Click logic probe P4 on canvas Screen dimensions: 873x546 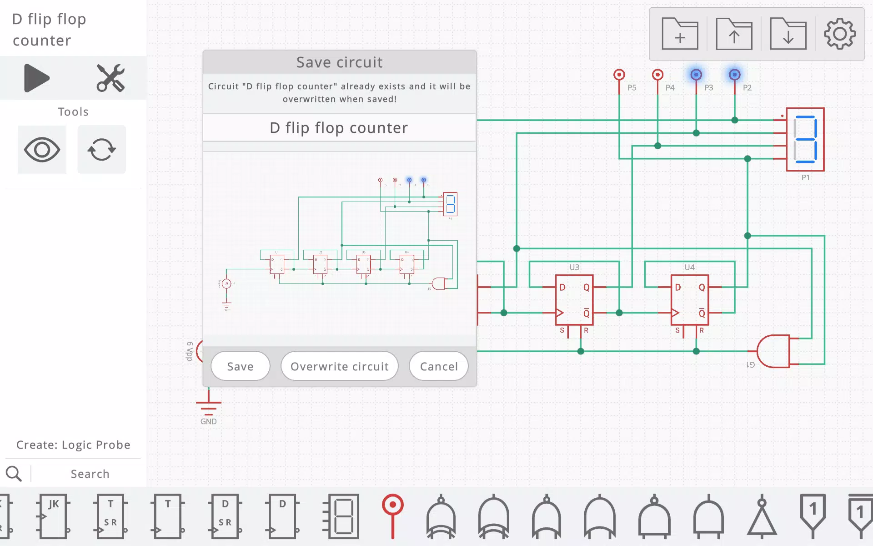click(x=657, y=75)
